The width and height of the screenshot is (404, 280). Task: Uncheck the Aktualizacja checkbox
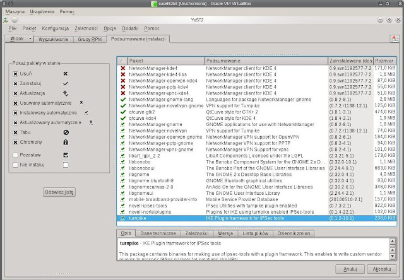coord(15,93)
